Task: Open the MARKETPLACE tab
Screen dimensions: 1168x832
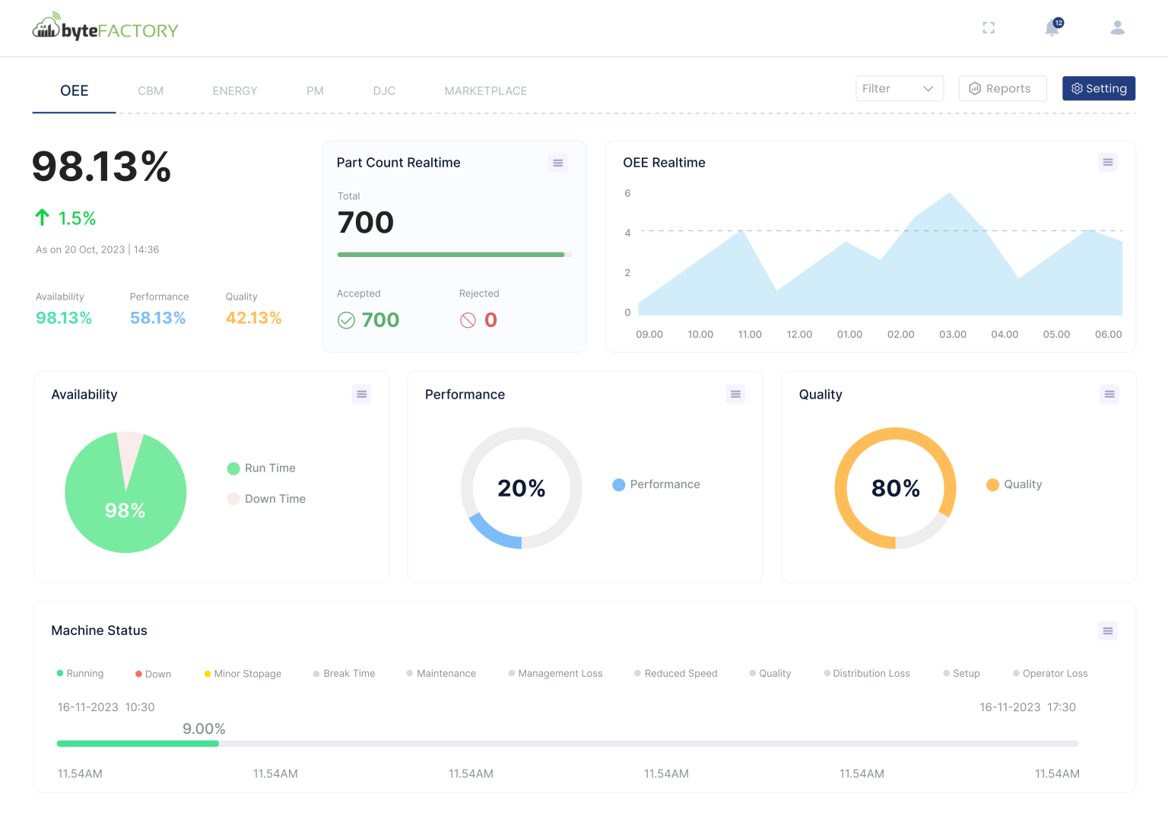Action: tap(485, 91)
